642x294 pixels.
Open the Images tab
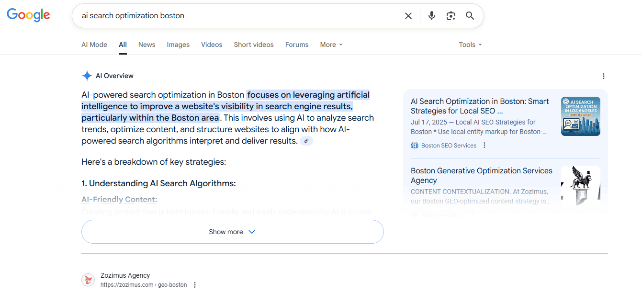tap(178, 45)
